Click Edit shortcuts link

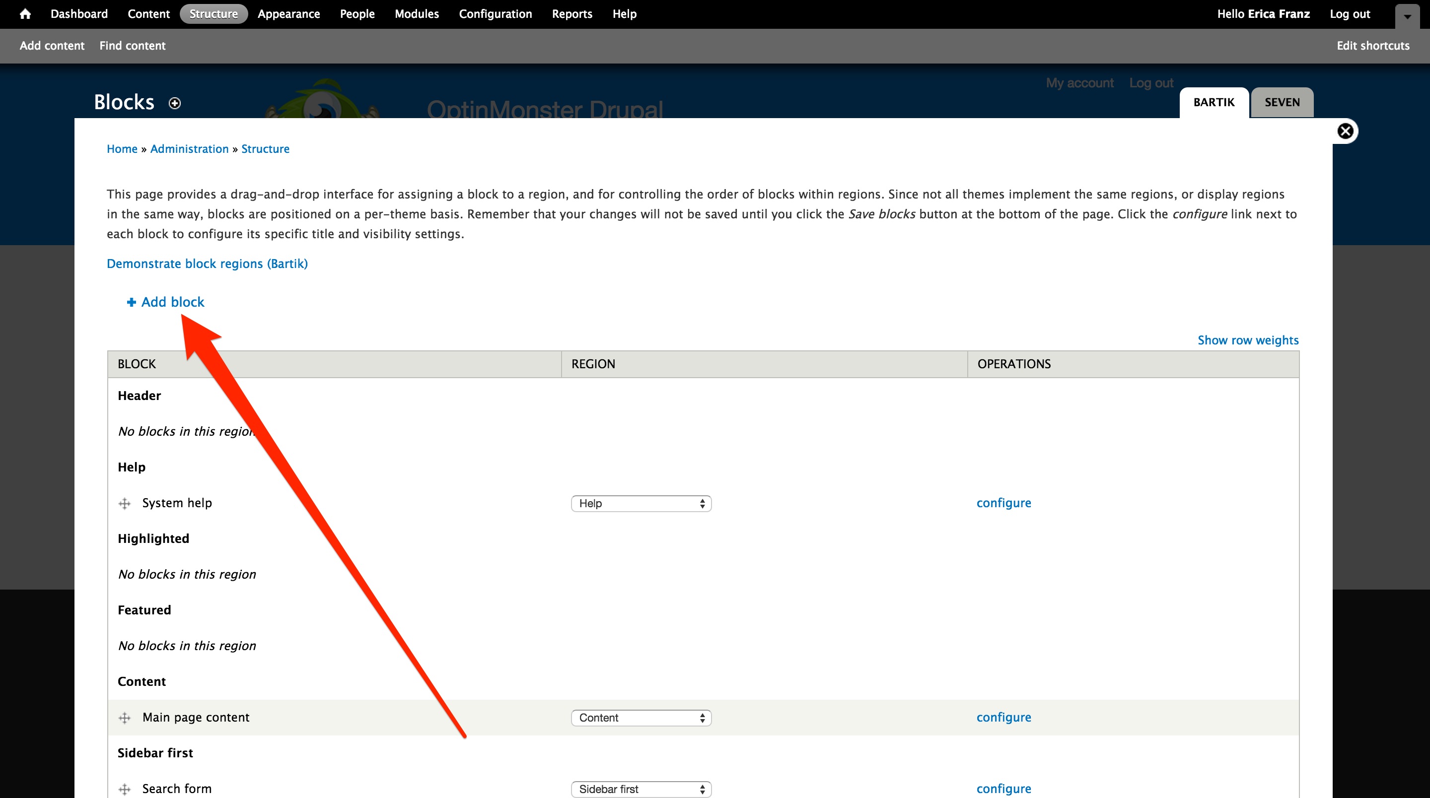pyautogui.click(x=1373, y=46)
